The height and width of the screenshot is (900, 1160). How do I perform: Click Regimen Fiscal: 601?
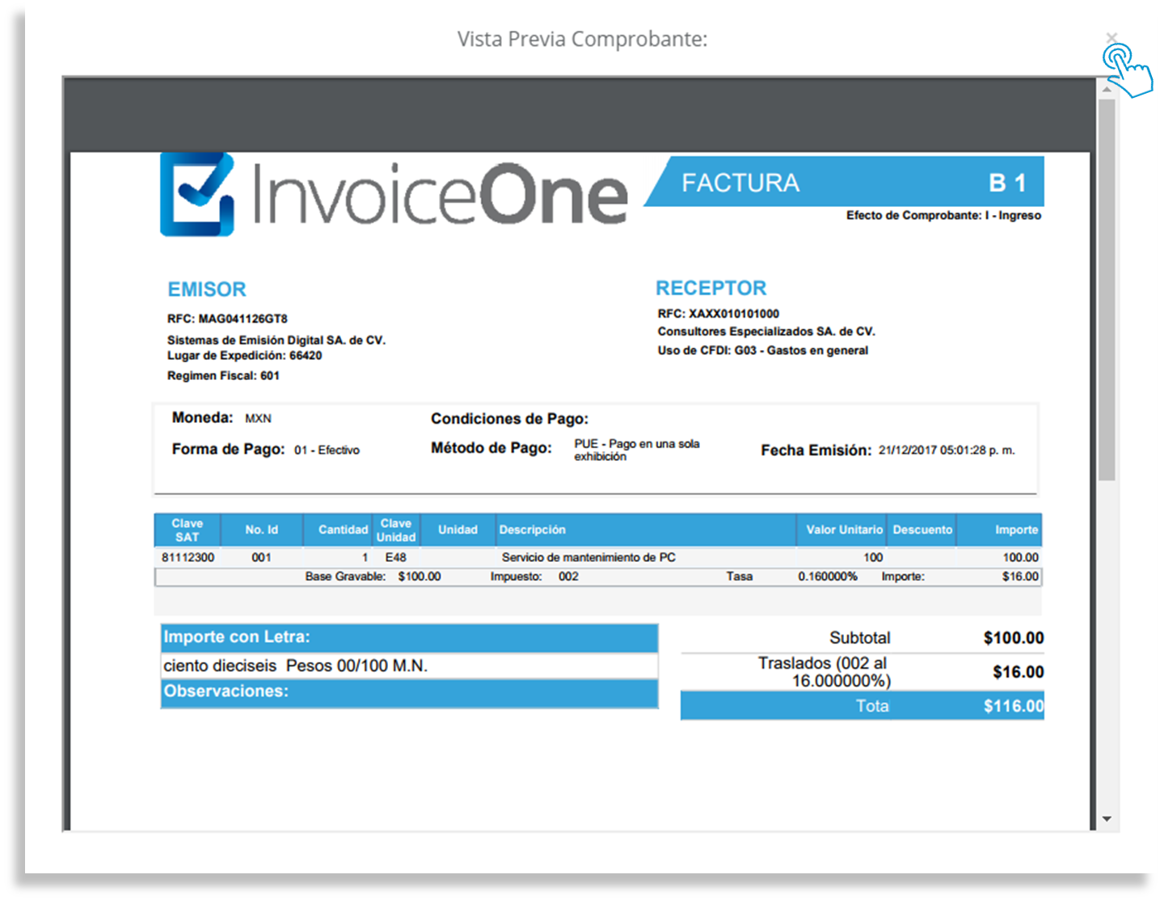click(x=223, y=376)
